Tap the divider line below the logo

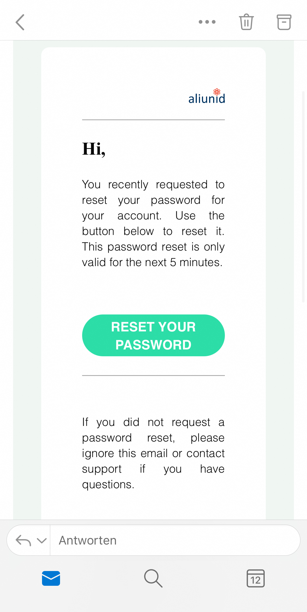click(153, 120)
